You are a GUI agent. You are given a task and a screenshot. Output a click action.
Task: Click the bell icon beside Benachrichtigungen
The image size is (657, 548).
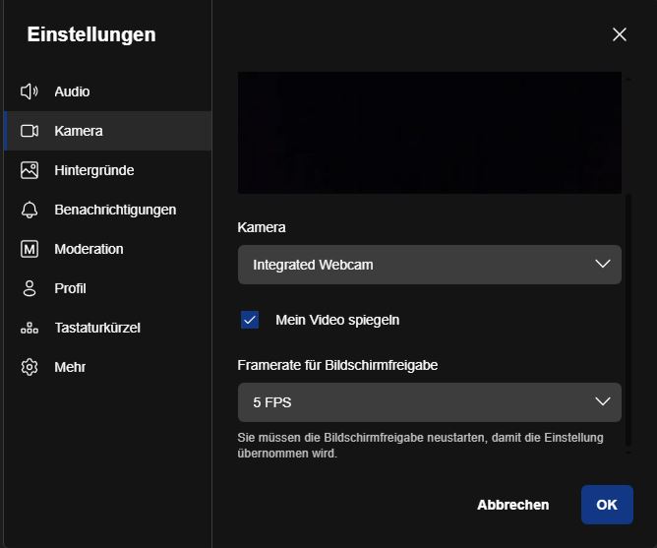pyautogui.click(x=30, y=210)
